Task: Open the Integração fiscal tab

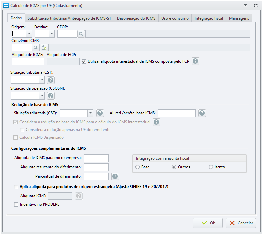Action: [209, 18]
